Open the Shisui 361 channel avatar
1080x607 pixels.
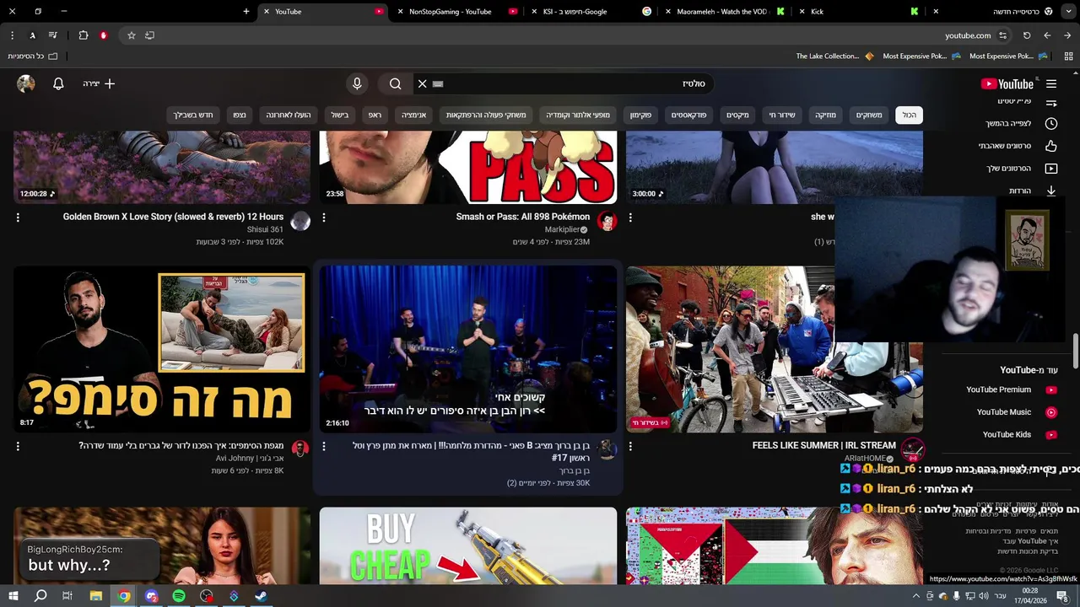[x=300, y=222]
